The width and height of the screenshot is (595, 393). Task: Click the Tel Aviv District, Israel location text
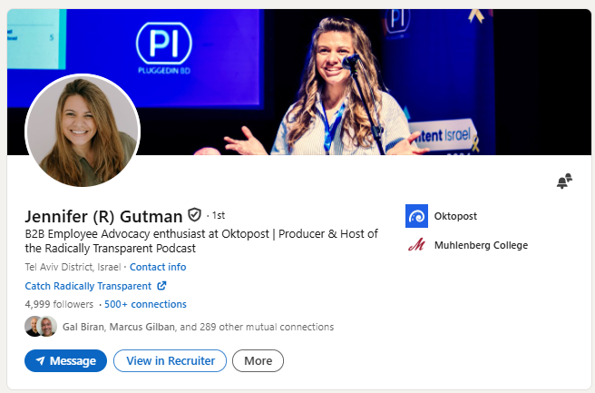tap(73, 267)
